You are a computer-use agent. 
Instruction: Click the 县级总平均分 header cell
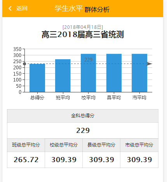[101, 145]
